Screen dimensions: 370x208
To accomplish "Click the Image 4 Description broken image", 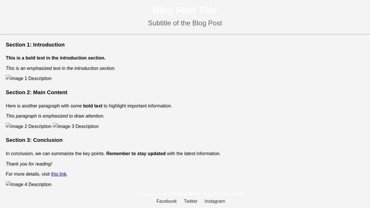I will [29, 184].
